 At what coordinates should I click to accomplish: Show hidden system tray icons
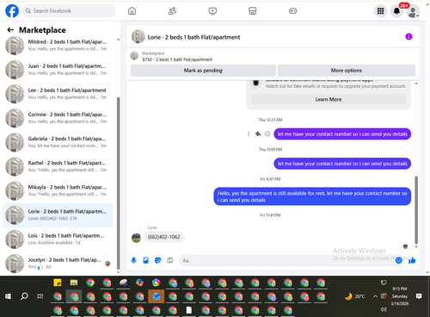coord(375,296)
